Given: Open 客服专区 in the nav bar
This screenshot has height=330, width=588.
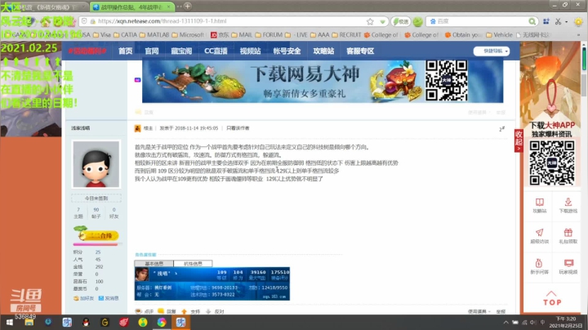Looking at the screenshot, I should coord(360,51).
